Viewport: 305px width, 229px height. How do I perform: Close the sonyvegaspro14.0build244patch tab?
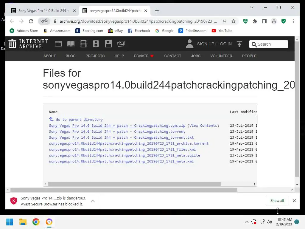(x=145, y=11)
